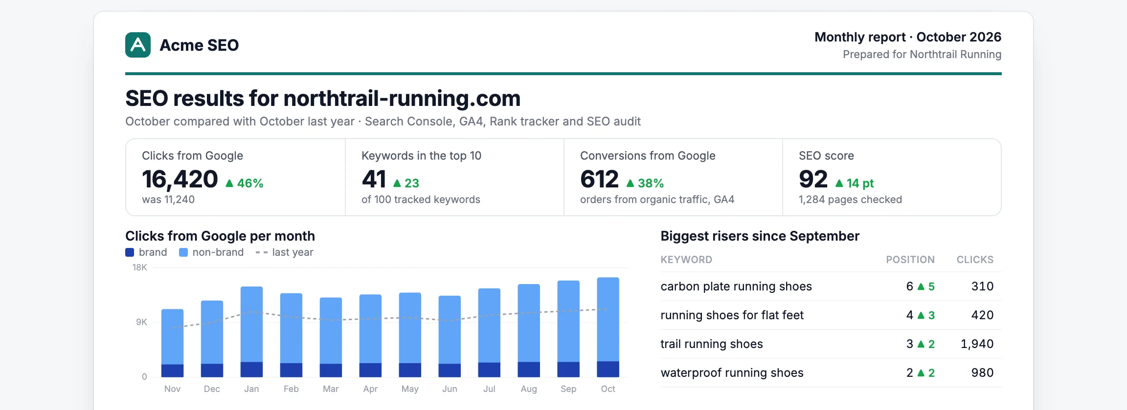Click the 16,420 clicks from Google value
Image resolution: width=1127 pixels, height=410 pixels.
(x=180, y=179)
